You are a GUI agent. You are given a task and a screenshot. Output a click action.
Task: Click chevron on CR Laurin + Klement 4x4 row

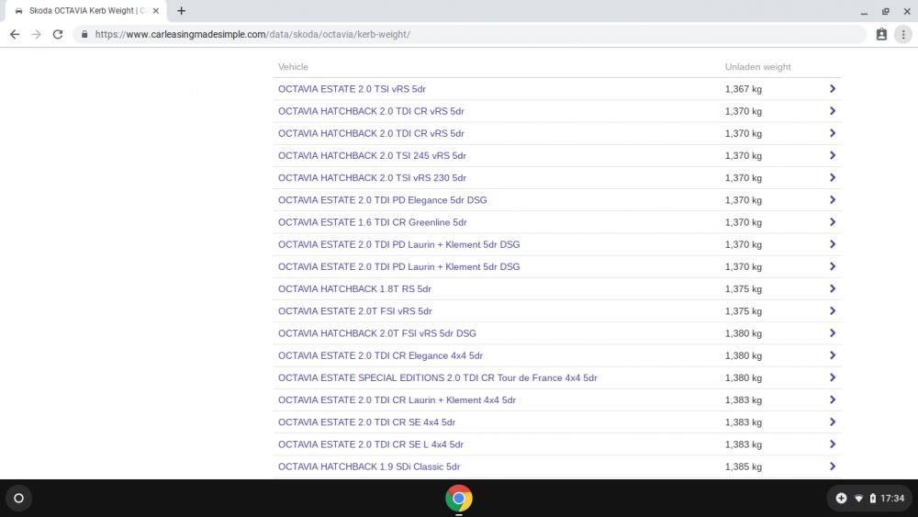[832, 400]
